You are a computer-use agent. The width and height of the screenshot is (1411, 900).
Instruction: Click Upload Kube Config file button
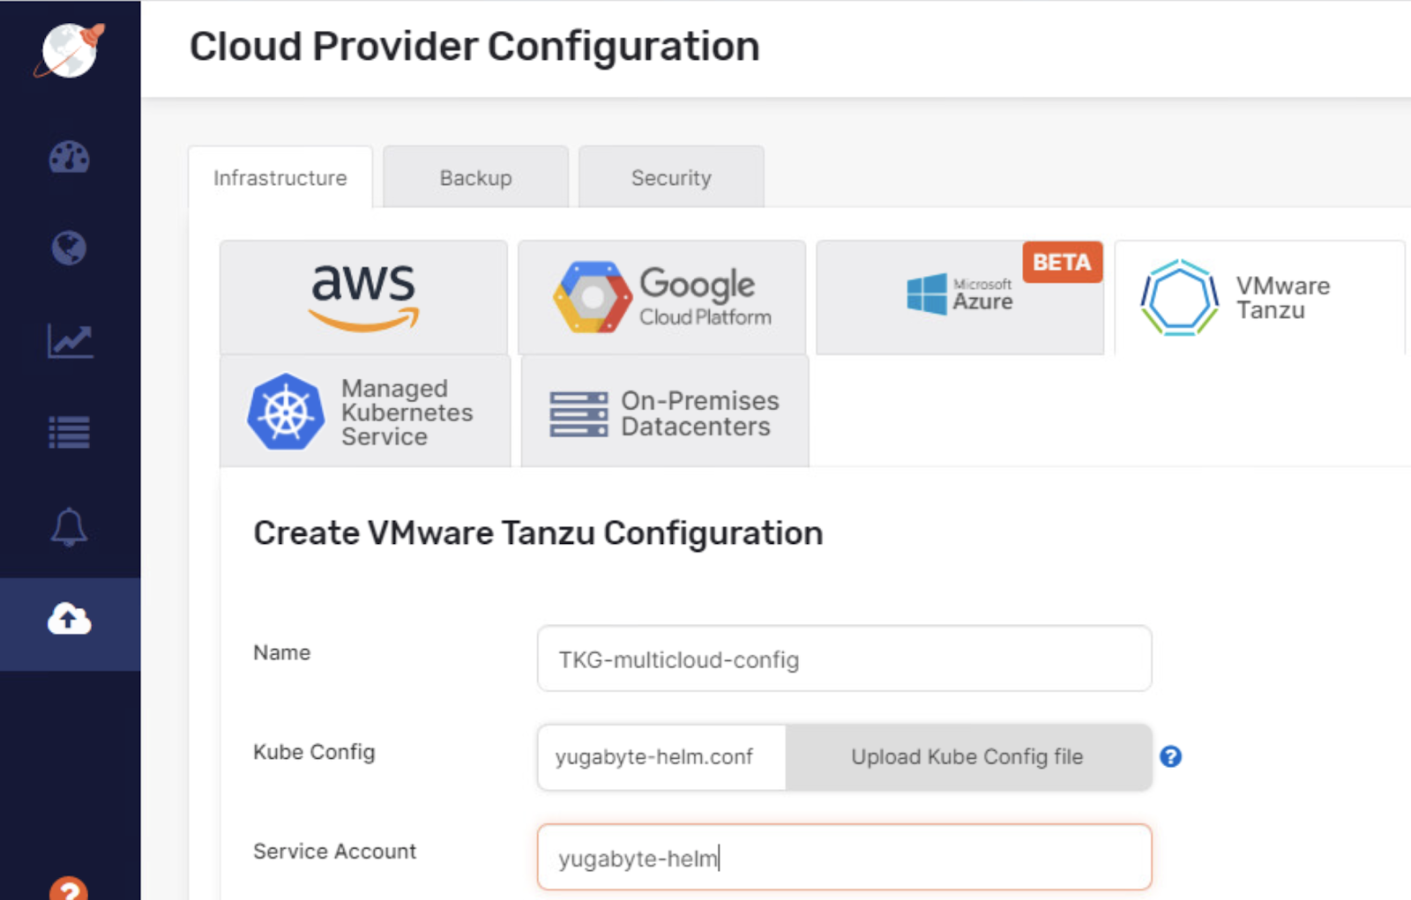pyautogui.click(x=967, y=756)
